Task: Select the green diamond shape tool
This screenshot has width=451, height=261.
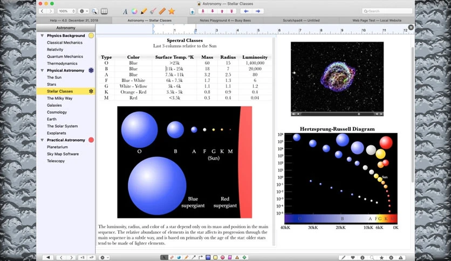Action: (244, 258)
